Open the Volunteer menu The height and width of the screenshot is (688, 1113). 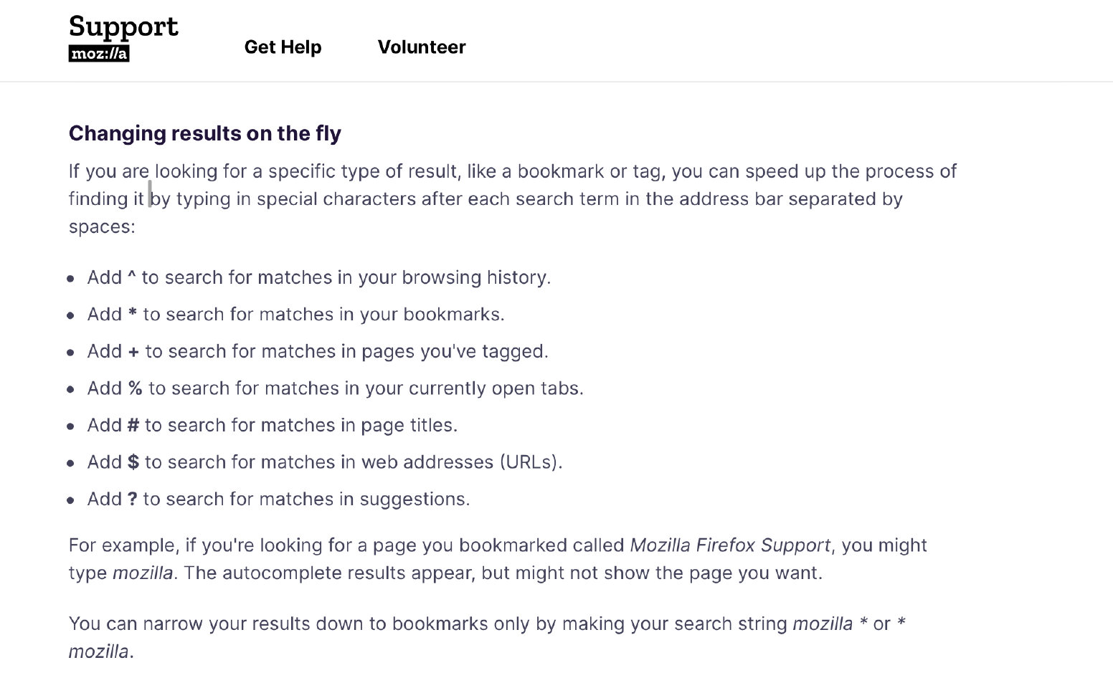pyautogui.click(x=422, y=47)
